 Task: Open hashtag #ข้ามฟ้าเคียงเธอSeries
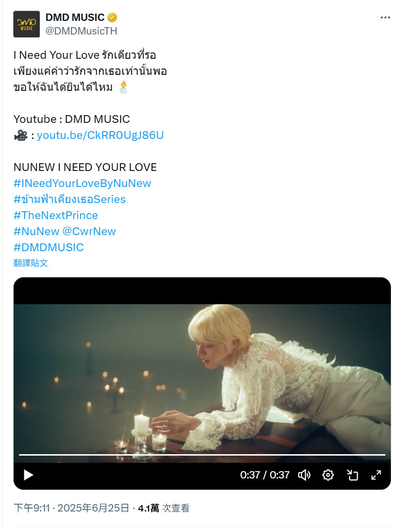(x=69, y=199)
